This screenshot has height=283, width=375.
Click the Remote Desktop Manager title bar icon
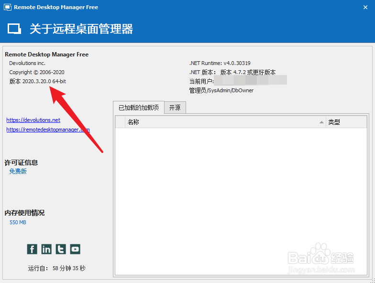click(8, 7)
